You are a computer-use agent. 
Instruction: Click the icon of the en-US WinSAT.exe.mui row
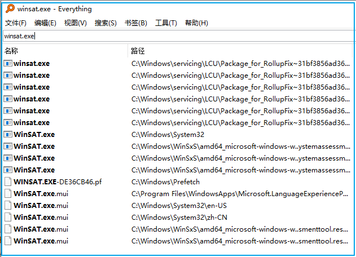(8, 205)
